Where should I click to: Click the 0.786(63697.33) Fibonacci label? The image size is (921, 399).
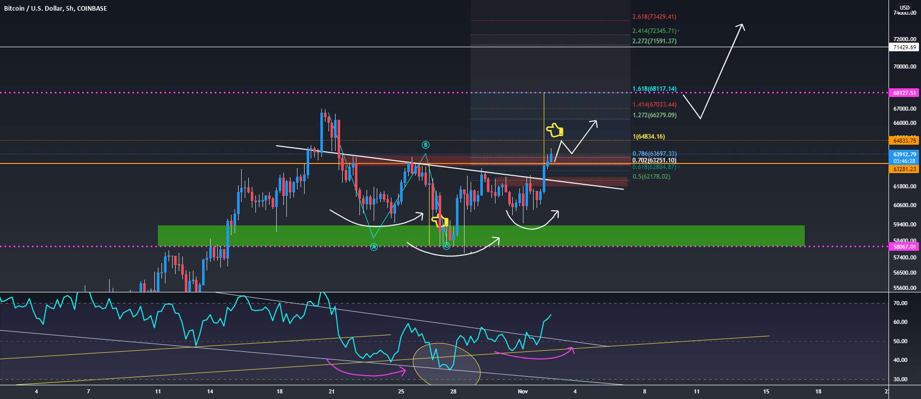click(654, 154)
